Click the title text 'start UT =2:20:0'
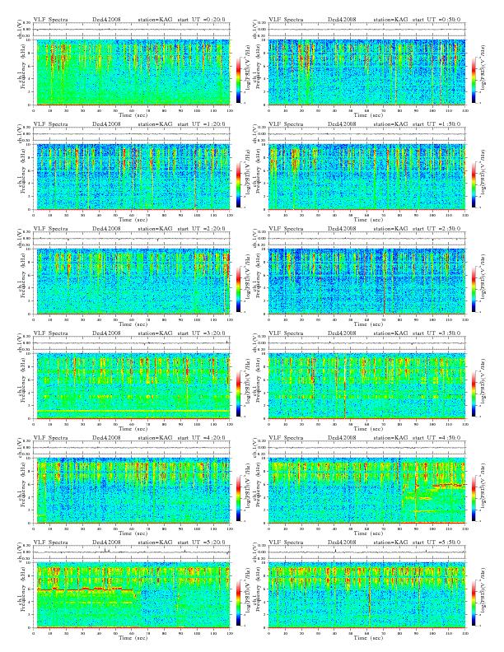Viewport: 504px width, 652px height. pyautogui.click(x=201, y=229)
